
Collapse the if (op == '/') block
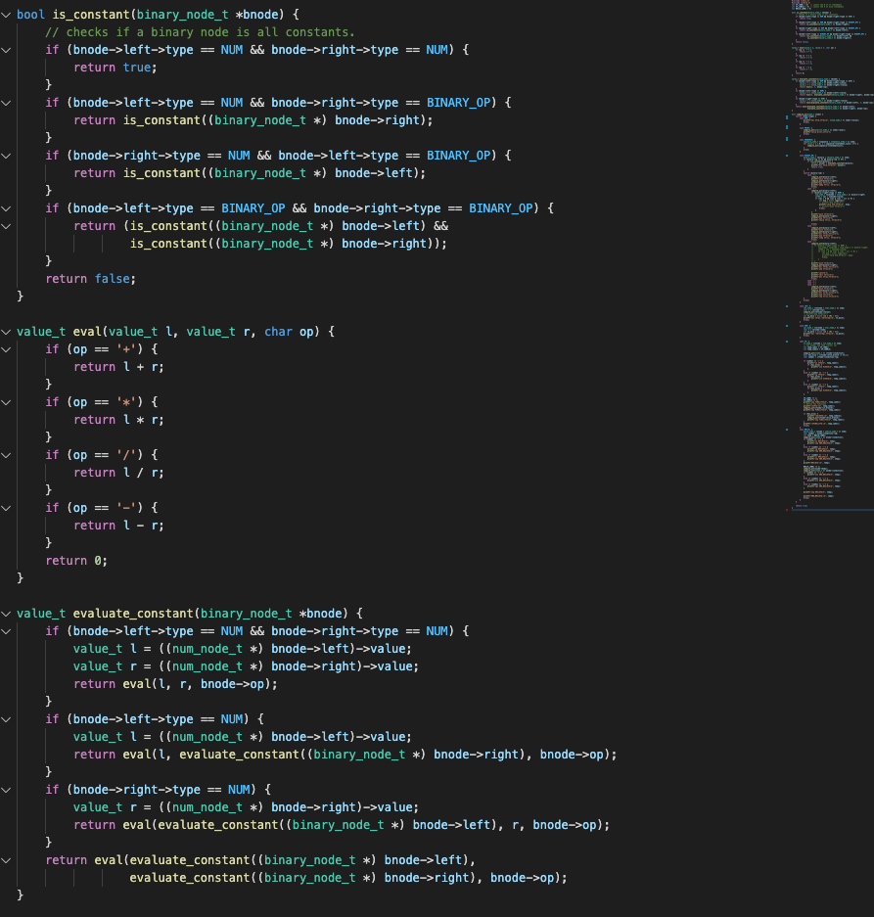pyautogui.click(x=7, y=455)
